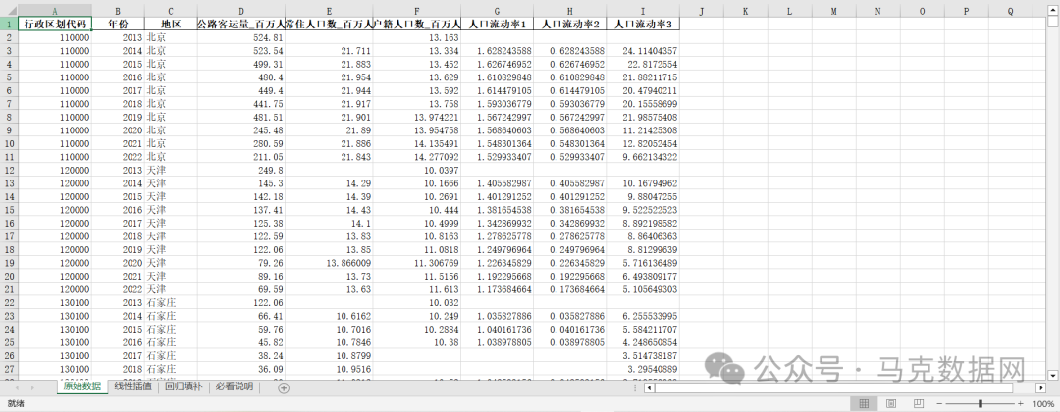Select cell with value 1.628243588
This screenshot has height=412, width=1060.
pyautogui.click(x=498, y=51)
